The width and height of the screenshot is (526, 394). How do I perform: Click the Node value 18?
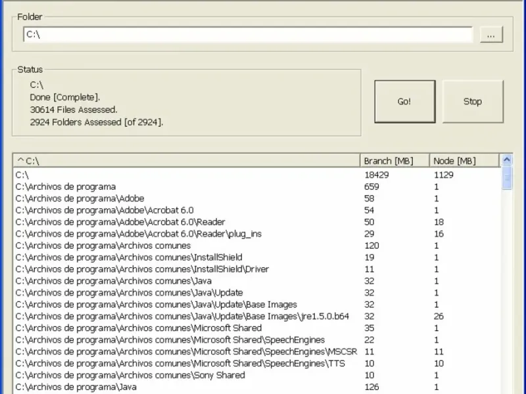439,222
